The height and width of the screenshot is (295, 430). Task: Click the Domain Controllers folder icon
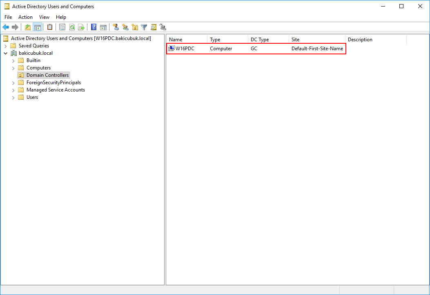coord(21,75)
